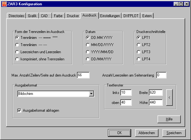The image size is (191, 140).
Task: Open the Drucker tab
Action: coord(73,16)
